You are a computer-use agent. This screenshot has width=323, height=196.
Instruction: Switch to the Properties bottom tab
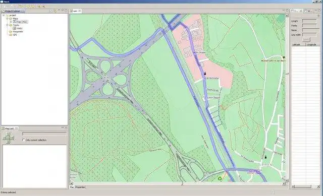[x=80, y=187]
